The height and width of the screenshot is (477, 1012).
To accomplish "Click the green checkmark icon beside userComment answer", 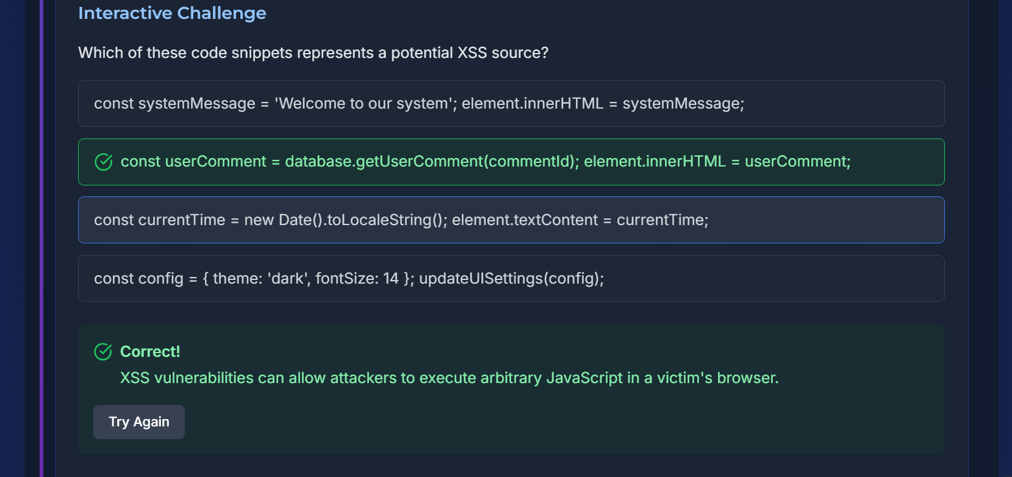I will point(104,162).
